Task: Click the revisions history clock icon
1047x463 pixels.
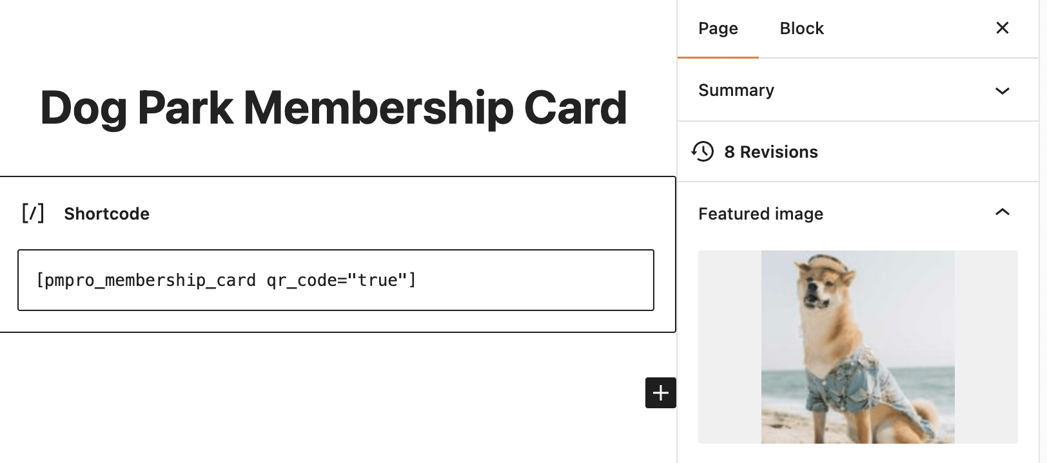Action: 703,152
